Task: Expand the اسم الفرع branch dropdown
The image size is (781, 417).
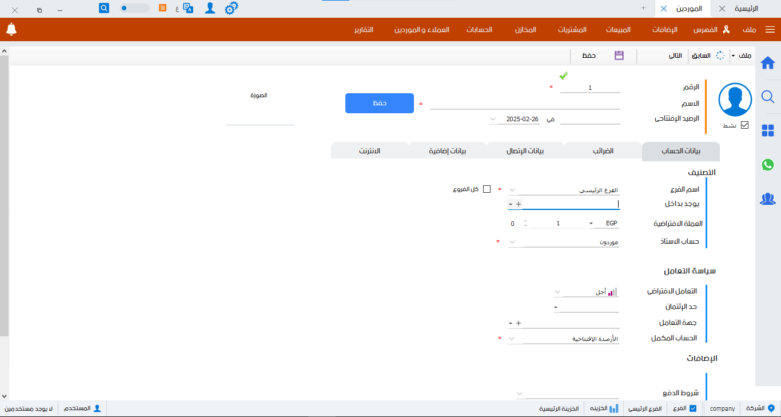Action: pos(512,190)
